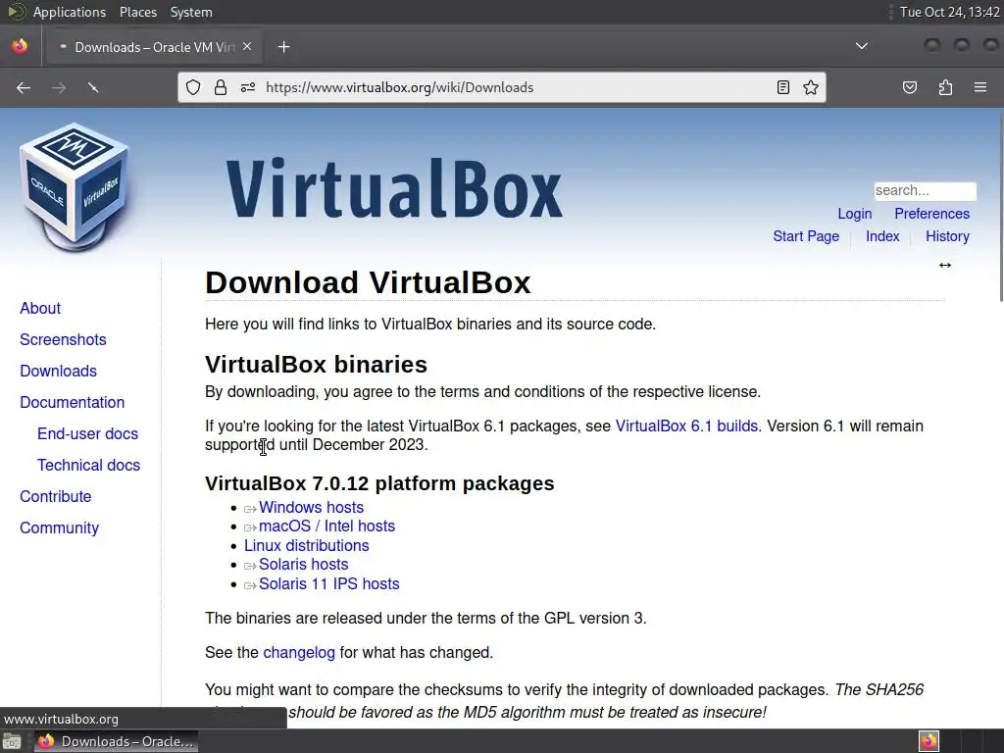
Task: Click the show desktop icon in bottom panel
Action: (12, 741)
